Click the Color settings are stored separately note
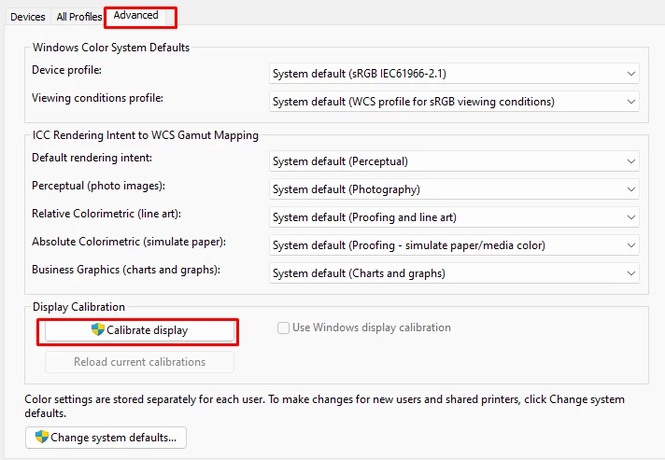 (x=324, y=406)
